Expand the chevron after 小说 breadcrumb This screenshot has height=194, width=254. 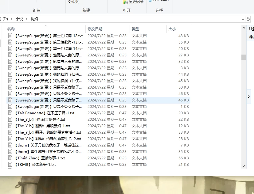27,19
